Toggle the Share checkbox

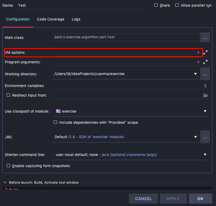[156, 5]
